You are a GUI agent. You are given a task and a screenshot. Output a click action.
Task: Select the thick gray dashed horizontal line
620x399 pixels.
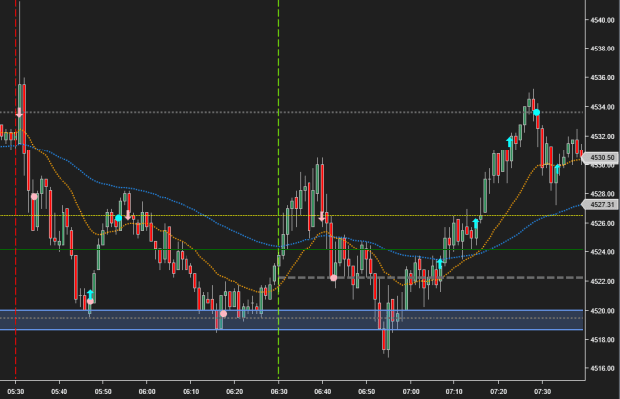431,278
